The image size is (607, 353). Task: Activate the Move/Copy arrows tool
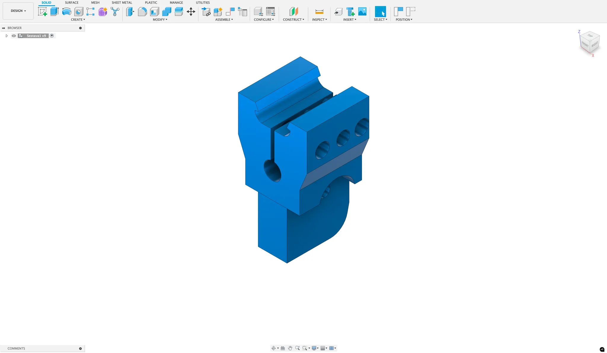point(191,12)
